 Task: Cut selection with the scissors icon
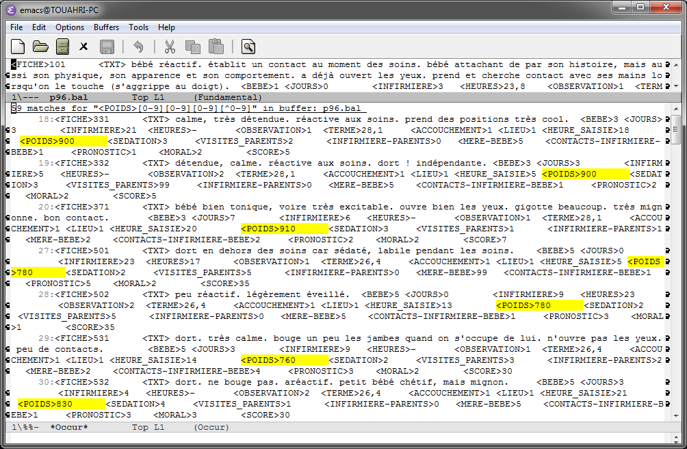tap(170, 47)
